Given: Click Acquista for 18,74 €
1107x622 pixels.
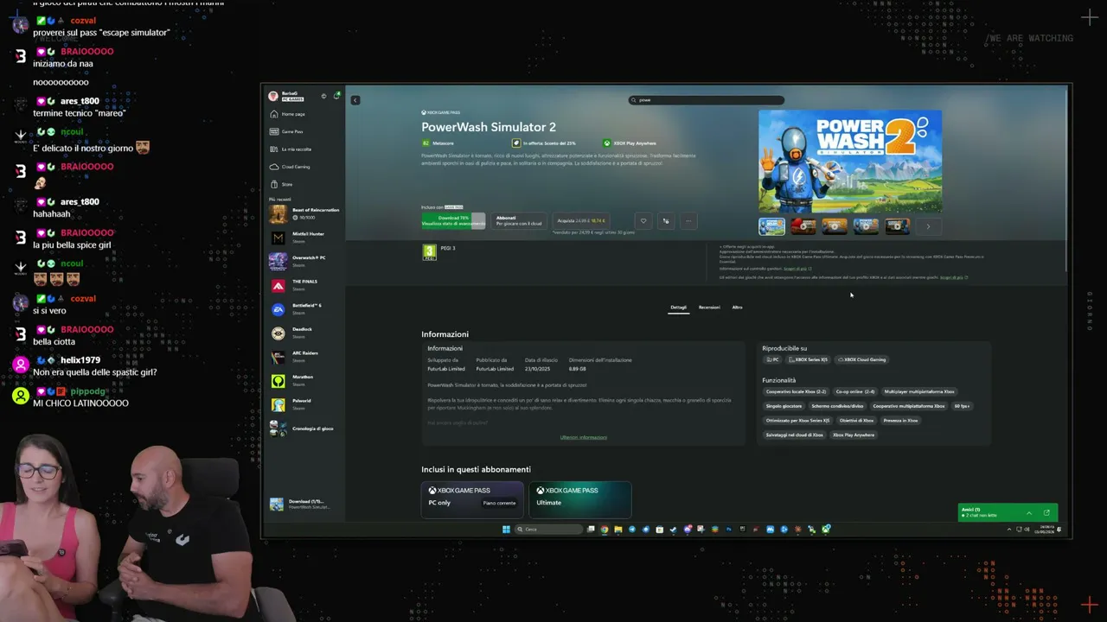Looking at the screenshot, I should [581, 221].
